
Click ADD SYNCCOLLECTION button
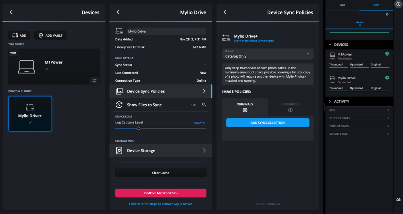point(268,123)
